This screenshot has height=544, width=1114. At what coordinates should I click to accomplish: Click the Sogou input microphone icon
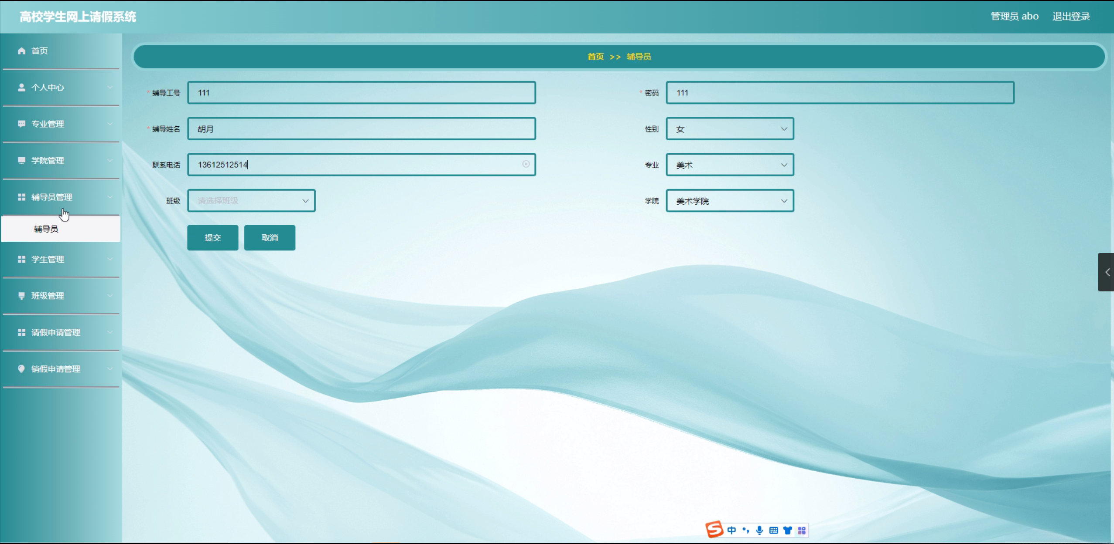coord(759,530)
